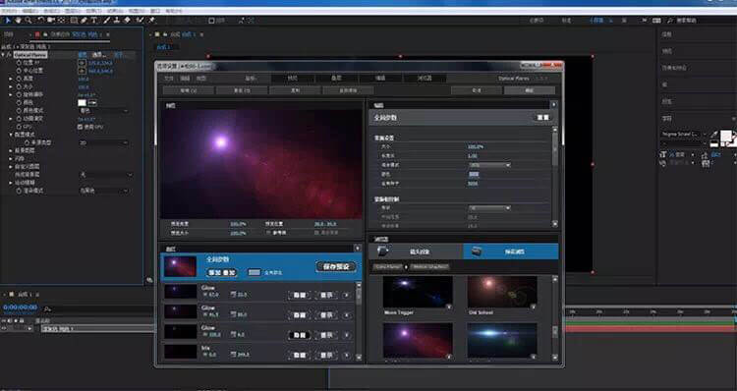Image resolution: width=737 pixels, height=391 pixels.
Task: Click the preset browser vertical scrollbar
Action: tap(554, 318)
